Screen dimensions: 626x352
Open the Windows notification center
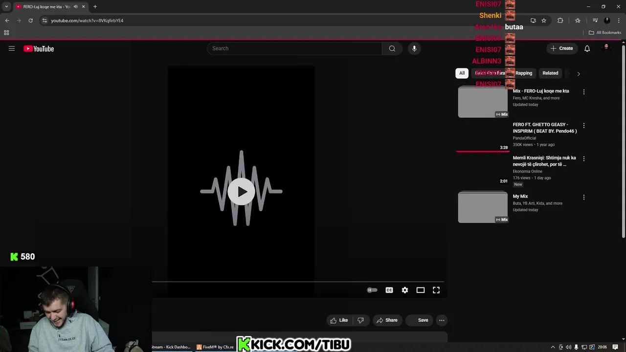[x=616, y=347]
